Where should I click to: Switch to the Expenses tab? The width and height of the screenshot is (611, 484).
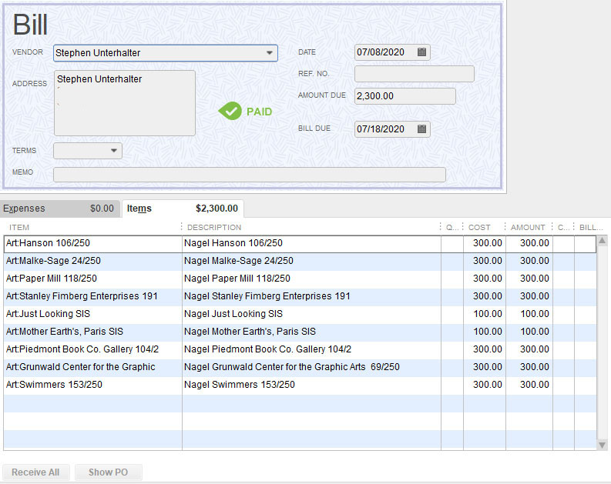coord(59,209)
